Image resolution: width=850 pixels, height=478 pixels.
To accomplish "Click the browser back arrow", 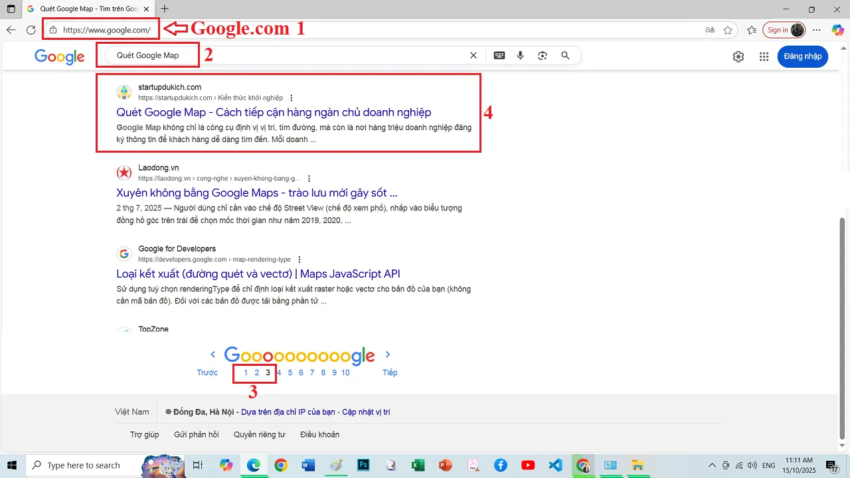I will click(11, 30).
